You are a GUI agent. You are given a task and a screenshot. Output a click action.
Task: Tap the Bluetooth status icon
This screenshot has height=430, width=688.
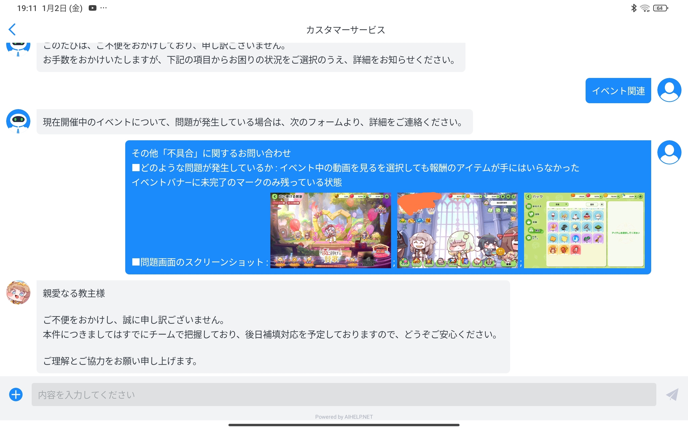point(634,8)
